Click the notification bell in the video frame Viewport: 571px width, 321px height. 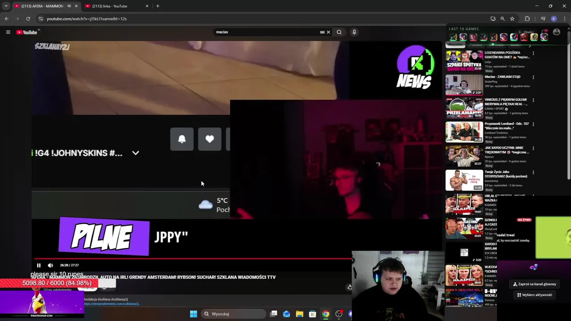[x=182, y=139]
